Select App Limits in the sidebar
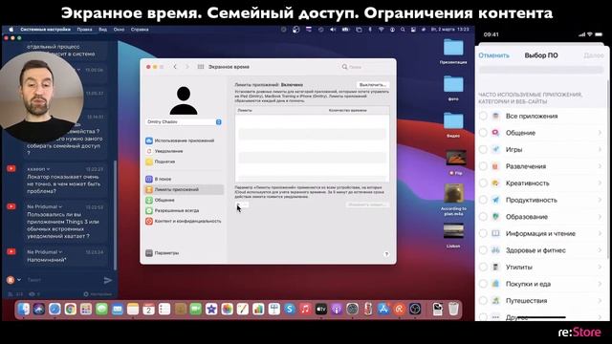 tap(184, 189)
